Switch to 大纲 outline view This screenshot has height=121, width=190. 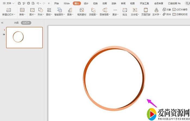(x=16, y=23)
